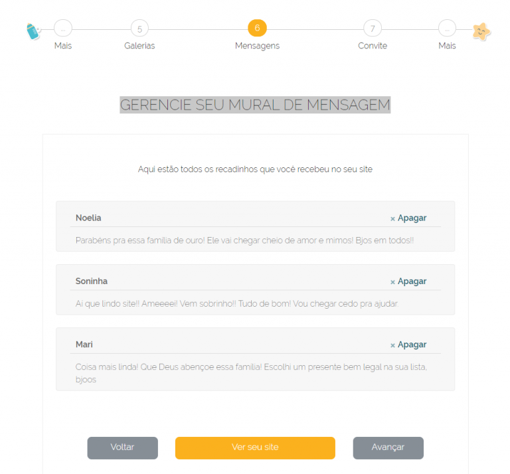Click the Ver seu site button
The image size is (510, 474).
[255, 447]
